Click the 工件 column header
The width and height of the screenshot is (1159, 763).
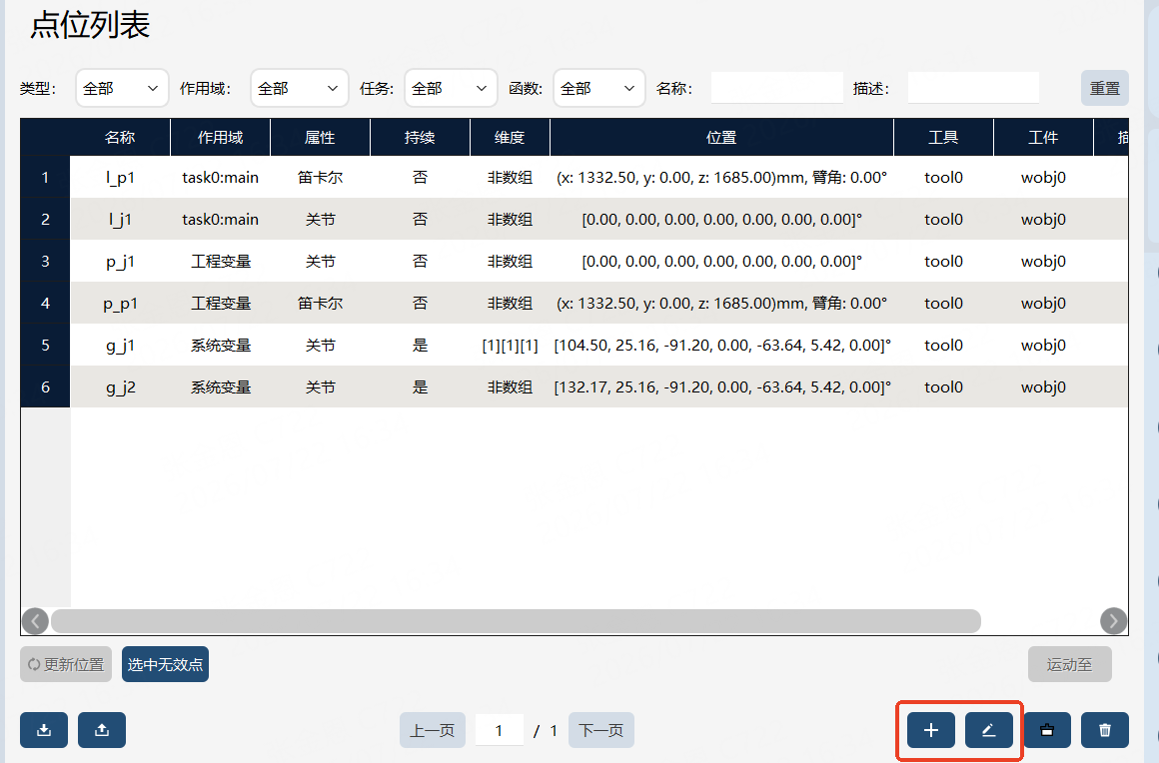(1044, 138)
